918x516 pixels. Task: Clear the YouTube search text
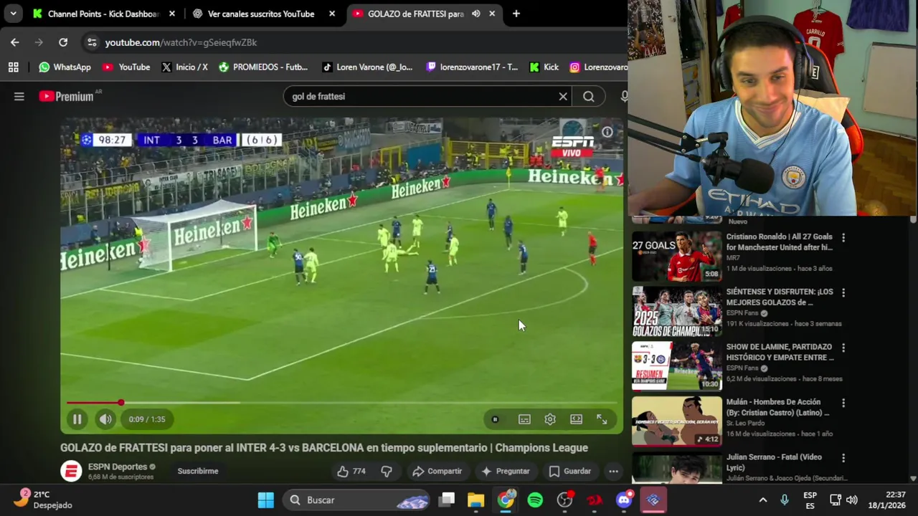(563, 96)
